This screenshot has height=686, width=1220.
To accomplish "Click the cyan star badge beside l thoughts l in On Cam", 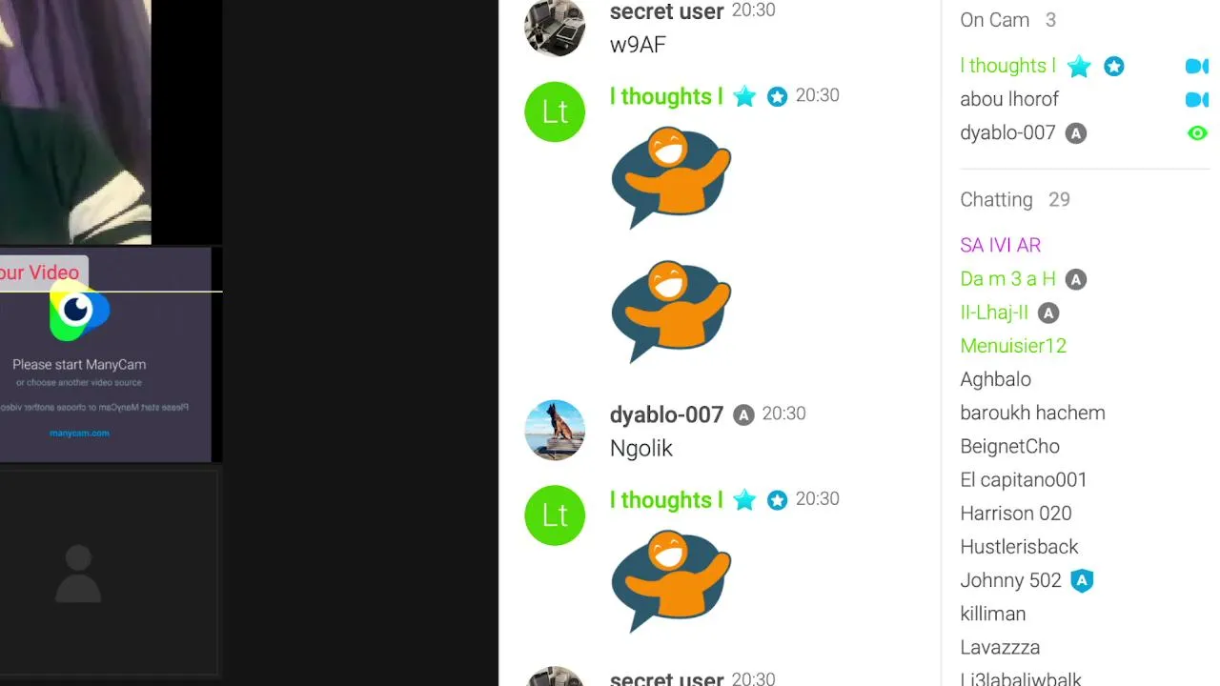I will click(1079, 66).
